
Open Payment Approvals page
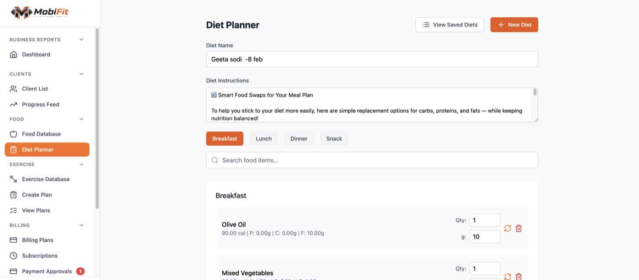[x=47, y=271]
